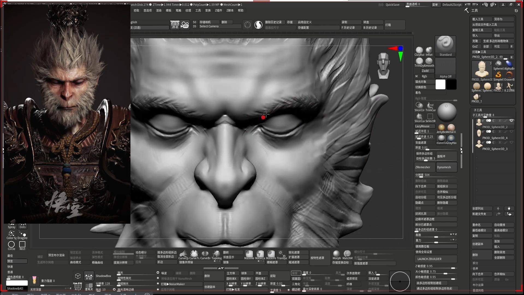Open the 纹理 menu in menu bar

(188, 10)
